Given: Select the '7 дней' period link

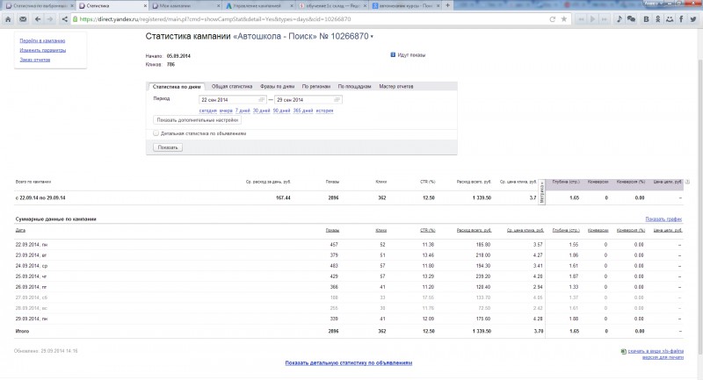Looking at the screenshot, I should pyautogui.click(x=243, y=111).
